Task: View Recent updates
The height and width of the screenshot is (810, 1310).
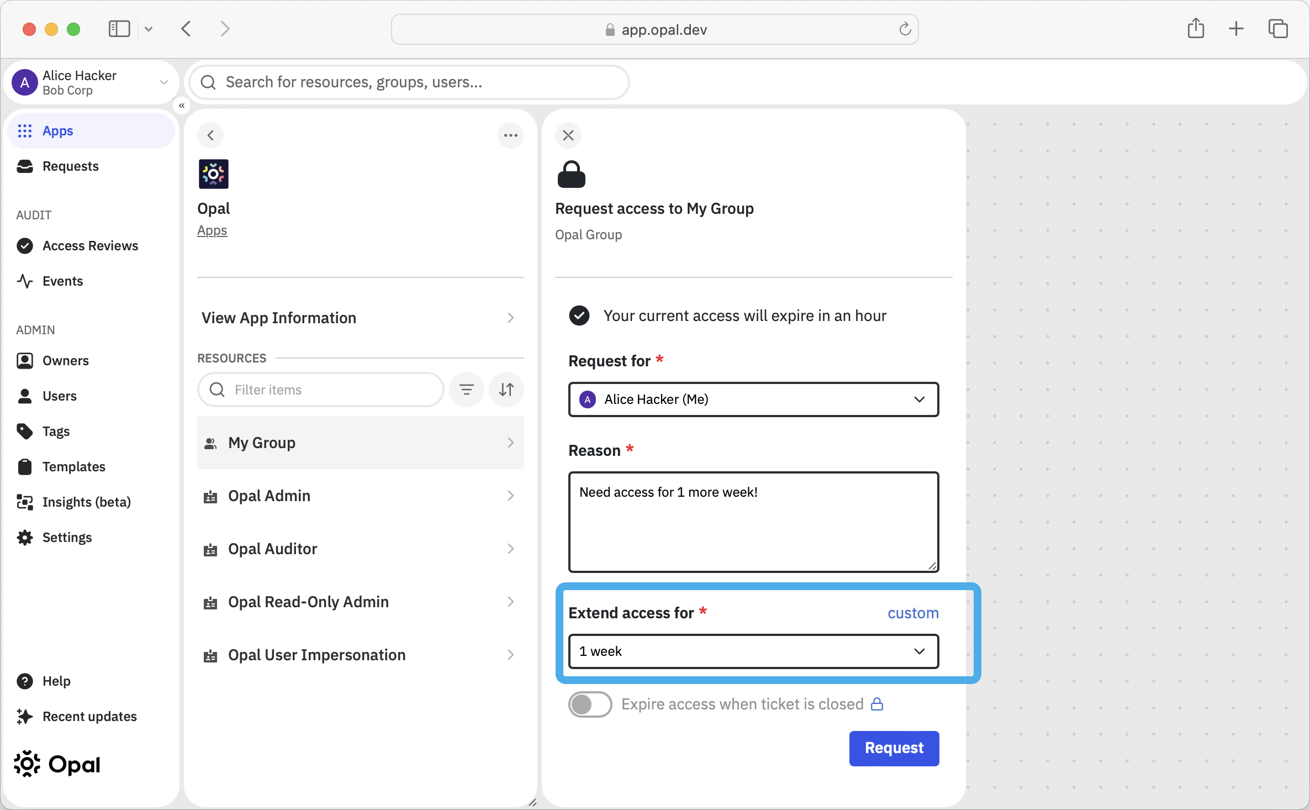Action: tap(91, 717)
